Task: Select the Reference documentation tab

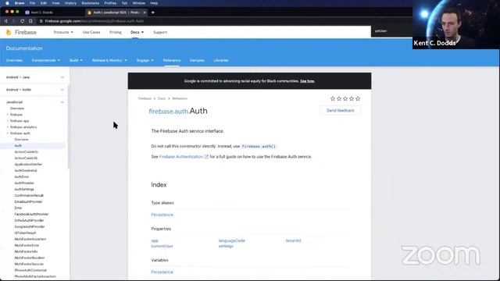Action: [172, 60]
